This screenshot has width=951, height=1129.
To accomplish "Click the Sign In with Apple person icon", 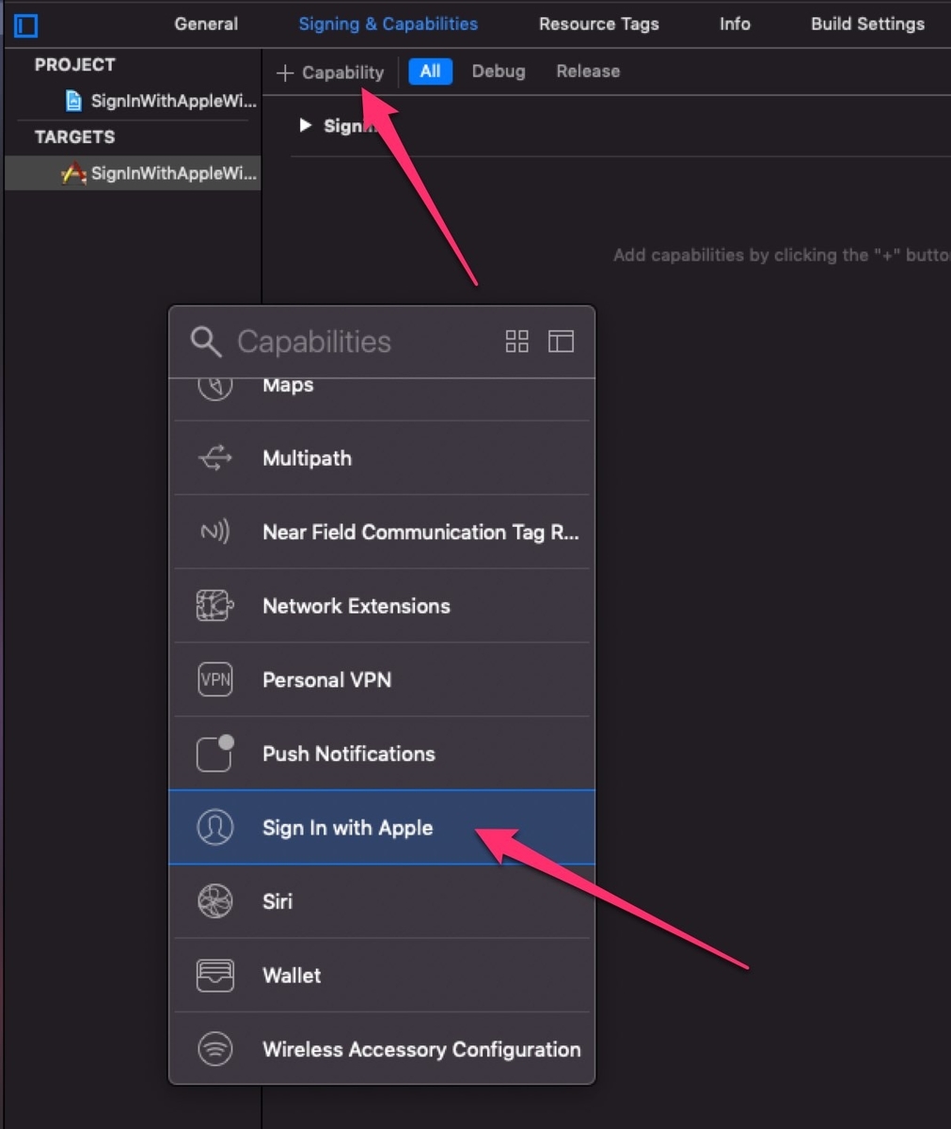I will tap(214, 827).
